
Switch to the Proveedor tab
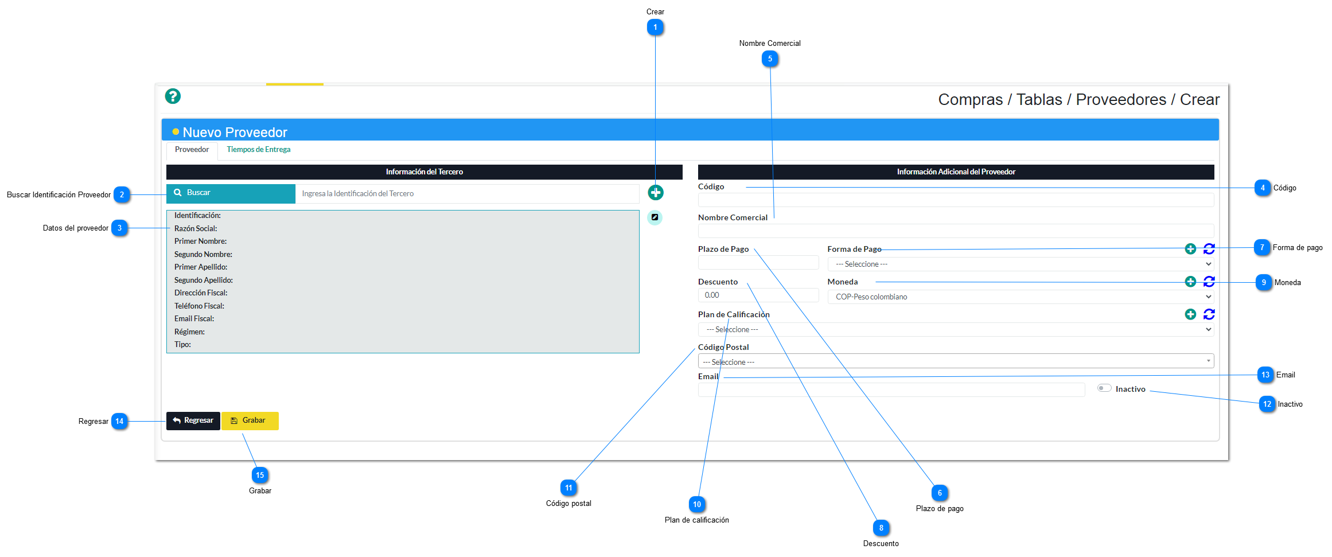click(x=192, y=150)
